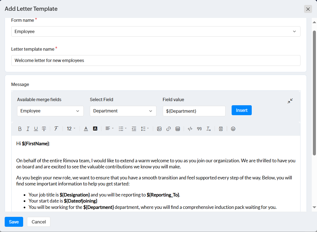317x232 pixels.
Task: Click the Insert button for merge field
Action: (x=242, y=110)
